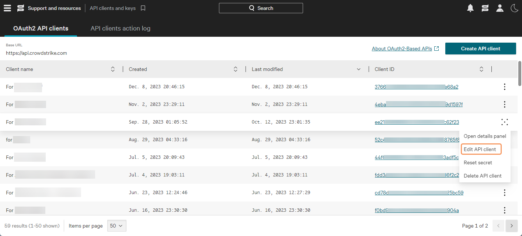Open actions menu for Dec. 8, 2023 client
Image resolution: width=522 pixels, height=236 pixels.
tap(504, 87)
